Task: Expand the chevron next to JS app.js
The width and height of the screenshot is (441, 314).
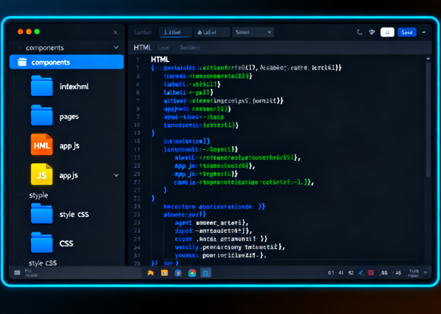Action: click(116, 175)
